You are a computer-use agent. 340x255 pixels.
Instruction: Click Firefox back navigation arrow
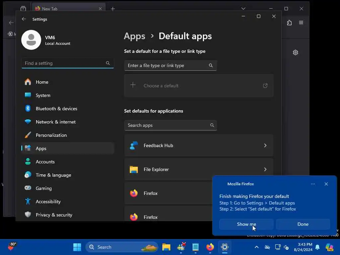coord(11,23)
